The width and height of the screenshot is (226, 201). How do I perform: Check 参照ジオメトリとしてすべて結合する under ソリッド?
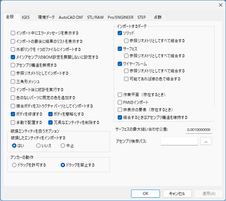click(126, 41)
